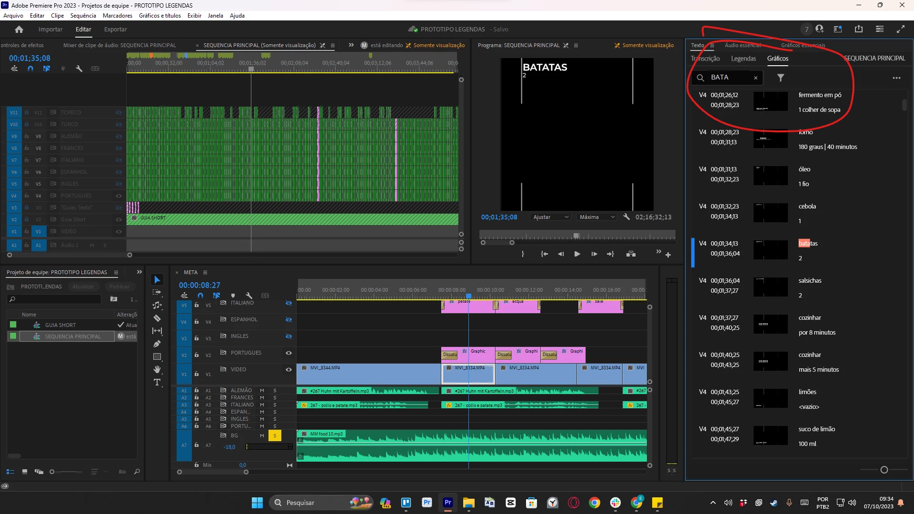The width and height of the screenshot is (914, 514).
Task: Select the Rectangle tool
Action: [x=157, y=356]
